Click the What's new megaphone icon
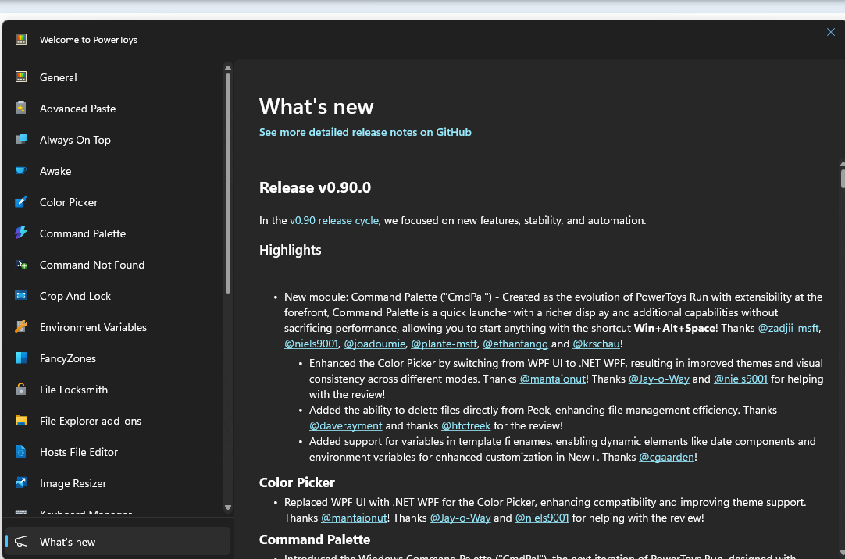Image resolution: width=845 pixels, height=559 pixels. (x=21, y=541)
